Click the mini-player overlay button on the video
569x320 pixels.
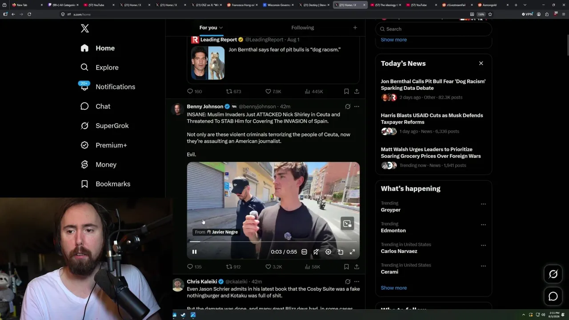pos(347,224)
